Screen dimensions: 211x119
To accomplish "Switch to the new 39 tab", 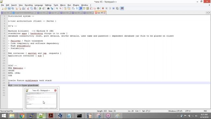I will (x=6, y=13).
